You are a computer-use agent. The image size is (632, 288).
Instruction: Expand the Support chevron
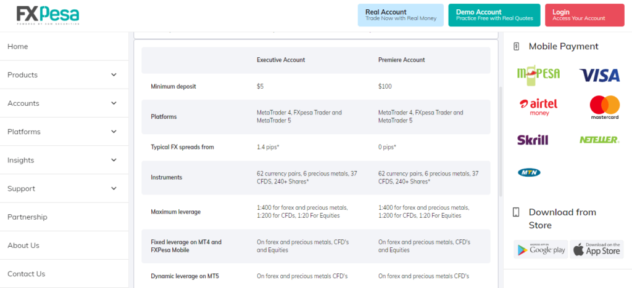[x=114, y=188]
